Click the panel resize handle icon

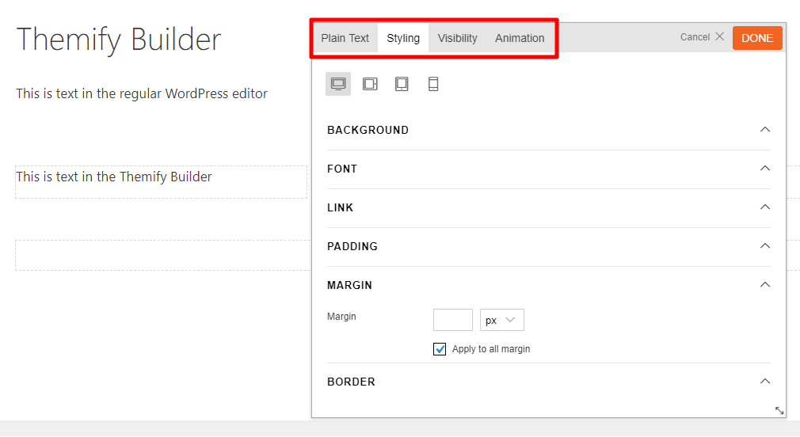pyautogui.click(x=779, y=411)
